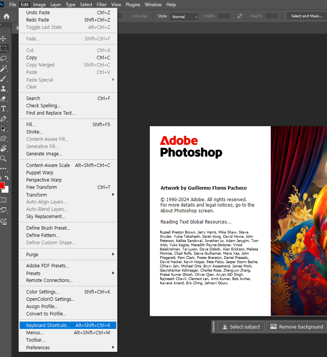Grab the contextual task bar drag handle
The image size is (327, 357).
213,327
